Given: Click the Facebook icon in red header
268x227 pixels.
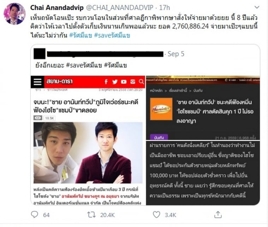Looking at the screenshot, I should (106, 82).
